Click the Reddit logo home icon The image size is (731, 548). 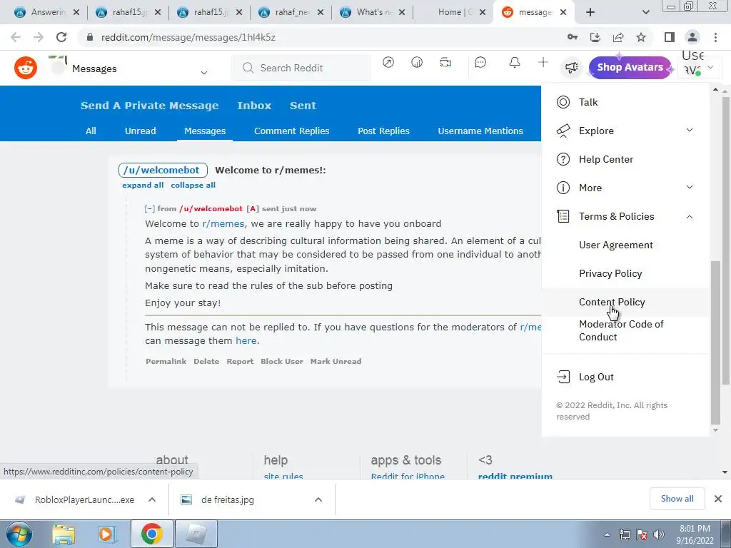point(26,68)
